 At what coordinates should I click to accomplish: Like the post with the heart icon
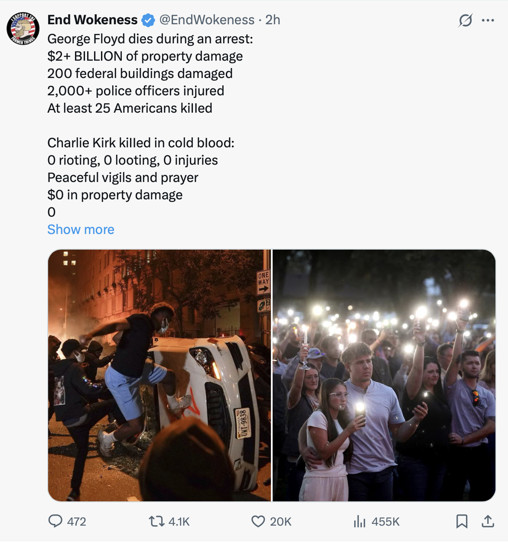[258, 521]
